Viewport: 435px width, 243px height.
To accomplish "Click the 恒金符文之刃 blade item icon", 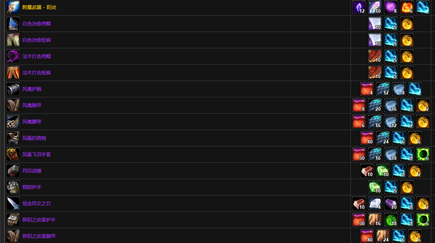I will pos(13,203).
